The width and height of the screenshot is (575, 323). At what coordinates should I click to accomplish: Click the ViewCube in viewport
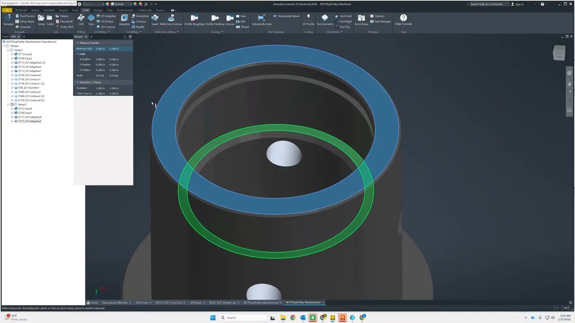559,52
